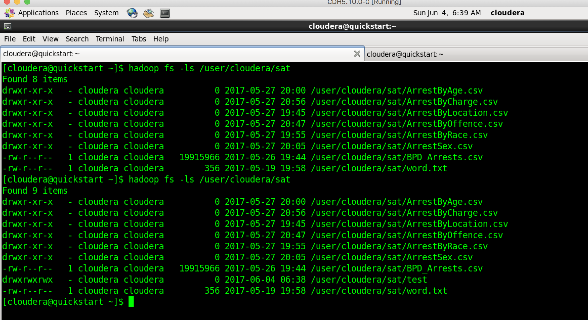Open the Applications menu
The image size is (588, 320).
38,13
